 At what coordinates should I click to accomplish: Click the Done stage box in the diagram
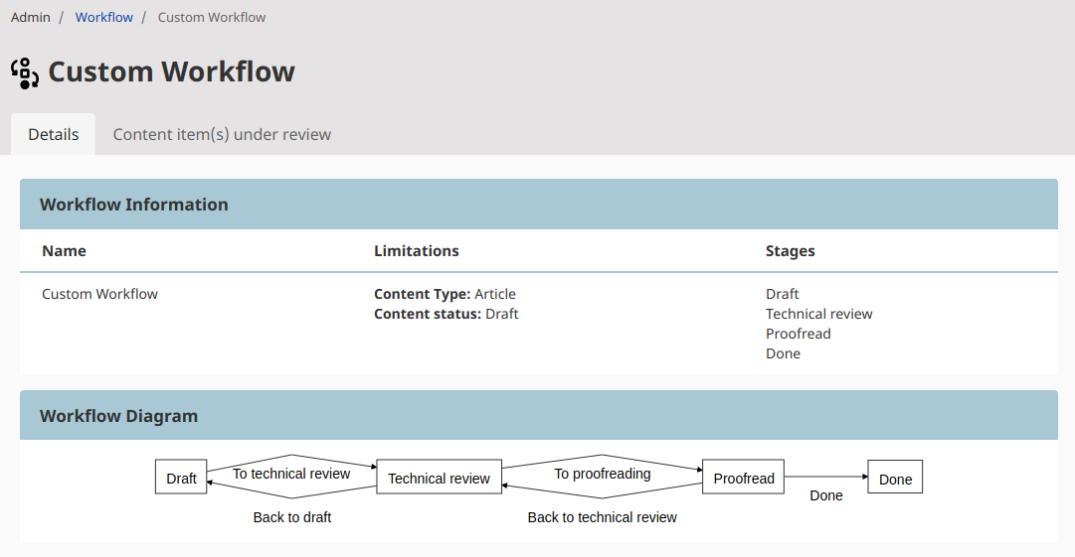tap(895, 478)
